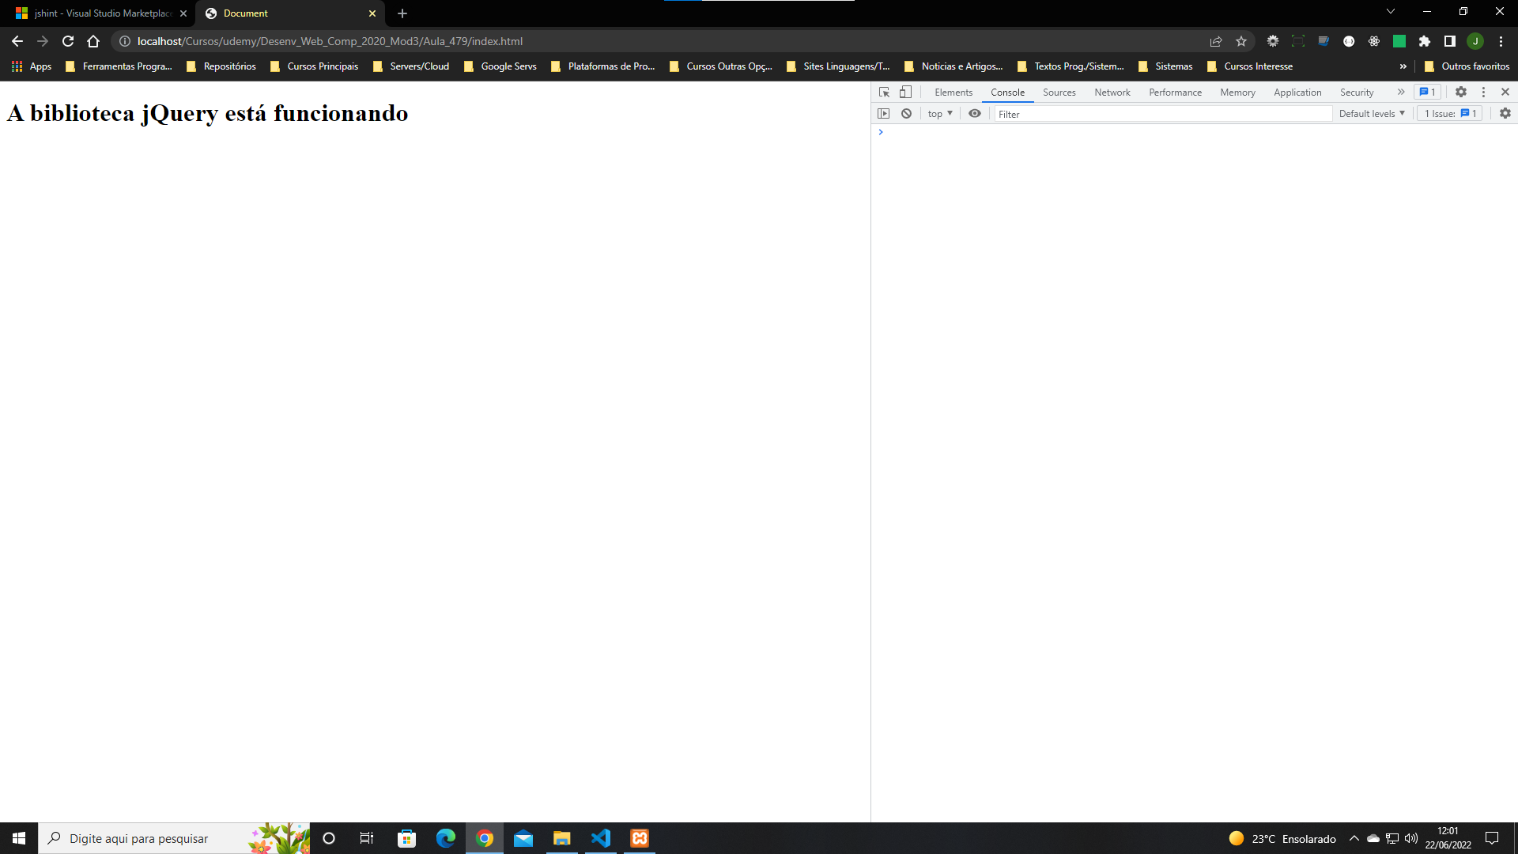Image resolution: width=1518 pixels, height=854 pixels.
Task: Create live expression with eye icon
Action: 975,114
